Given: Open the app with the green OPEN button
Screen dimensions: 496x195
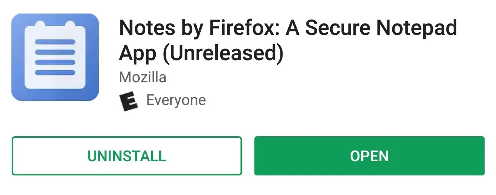Looking at the screenshot, I should pos(369,156).
